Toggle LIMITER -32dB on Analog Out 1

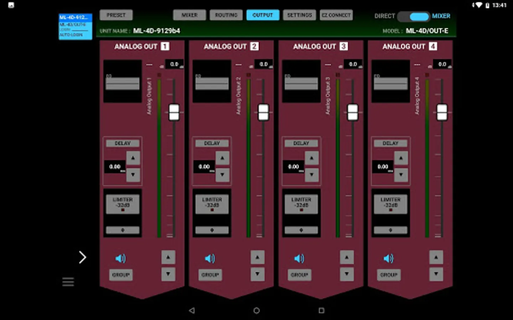123,204
